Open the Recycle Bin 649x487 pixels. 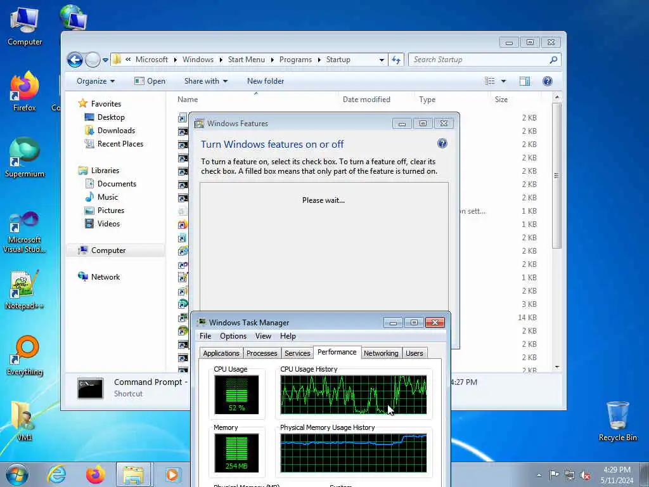[617, 421]
